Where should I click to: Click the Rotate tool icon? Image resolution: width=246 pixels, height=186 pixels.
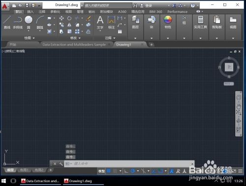[69, 18]
